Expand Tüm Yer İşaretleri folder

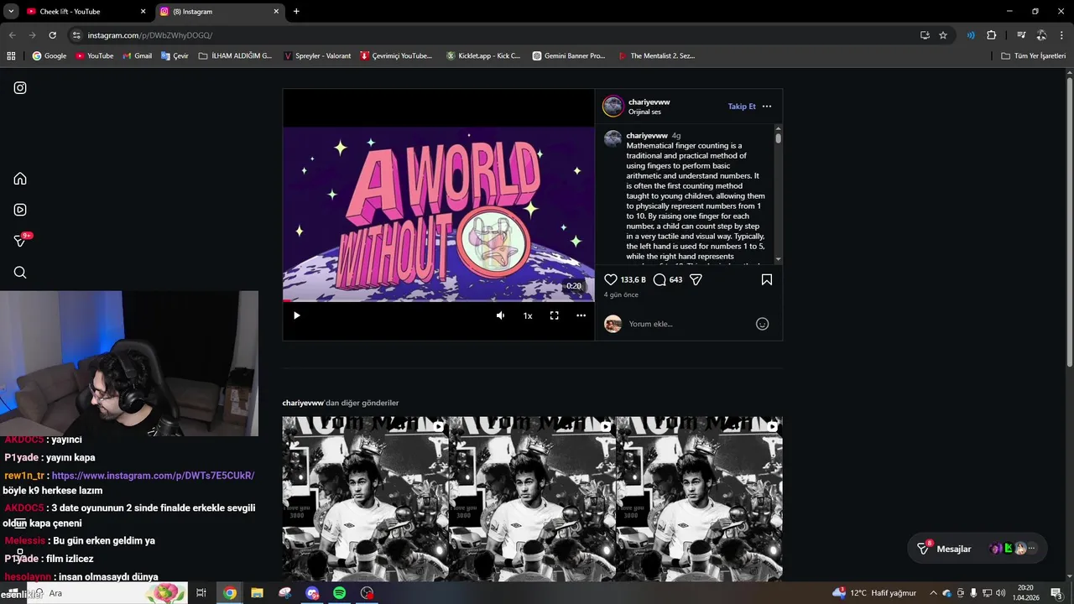(1033, 55)
